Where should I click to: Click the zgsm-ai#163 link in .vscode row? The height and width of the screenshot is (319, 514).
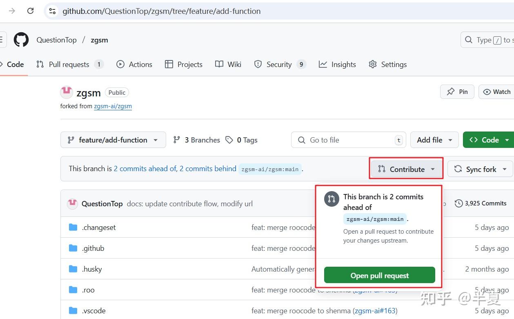375,310
